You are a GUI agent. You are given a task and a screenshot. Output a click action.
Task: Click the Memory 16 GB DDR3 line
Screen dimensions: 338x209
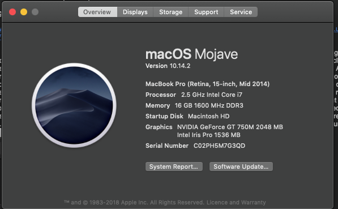pos(194,105)
